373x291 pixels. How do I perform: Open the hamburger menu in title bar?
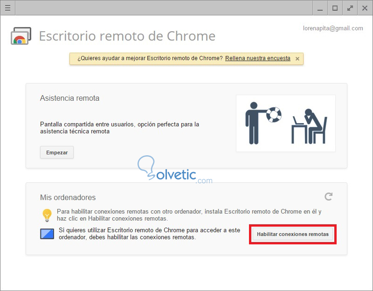7,8
